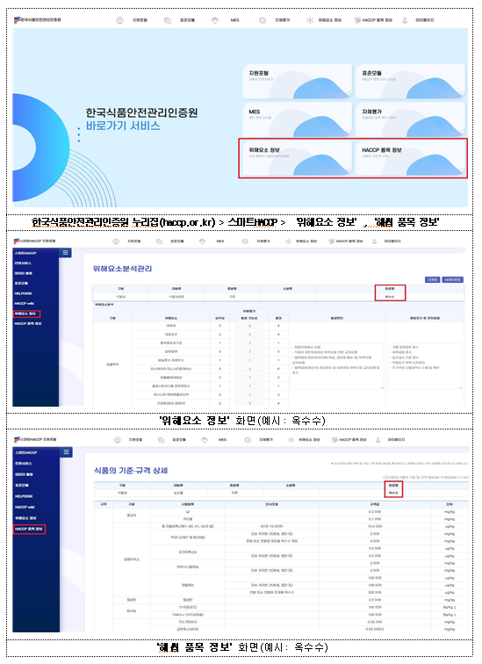Click the first 발생 가능성 field in the hazard table
This screenshot has height=664, width=482.
249,326
